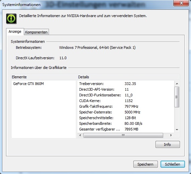
Task: Click the 797 MHz value
Action: (131, 106)
